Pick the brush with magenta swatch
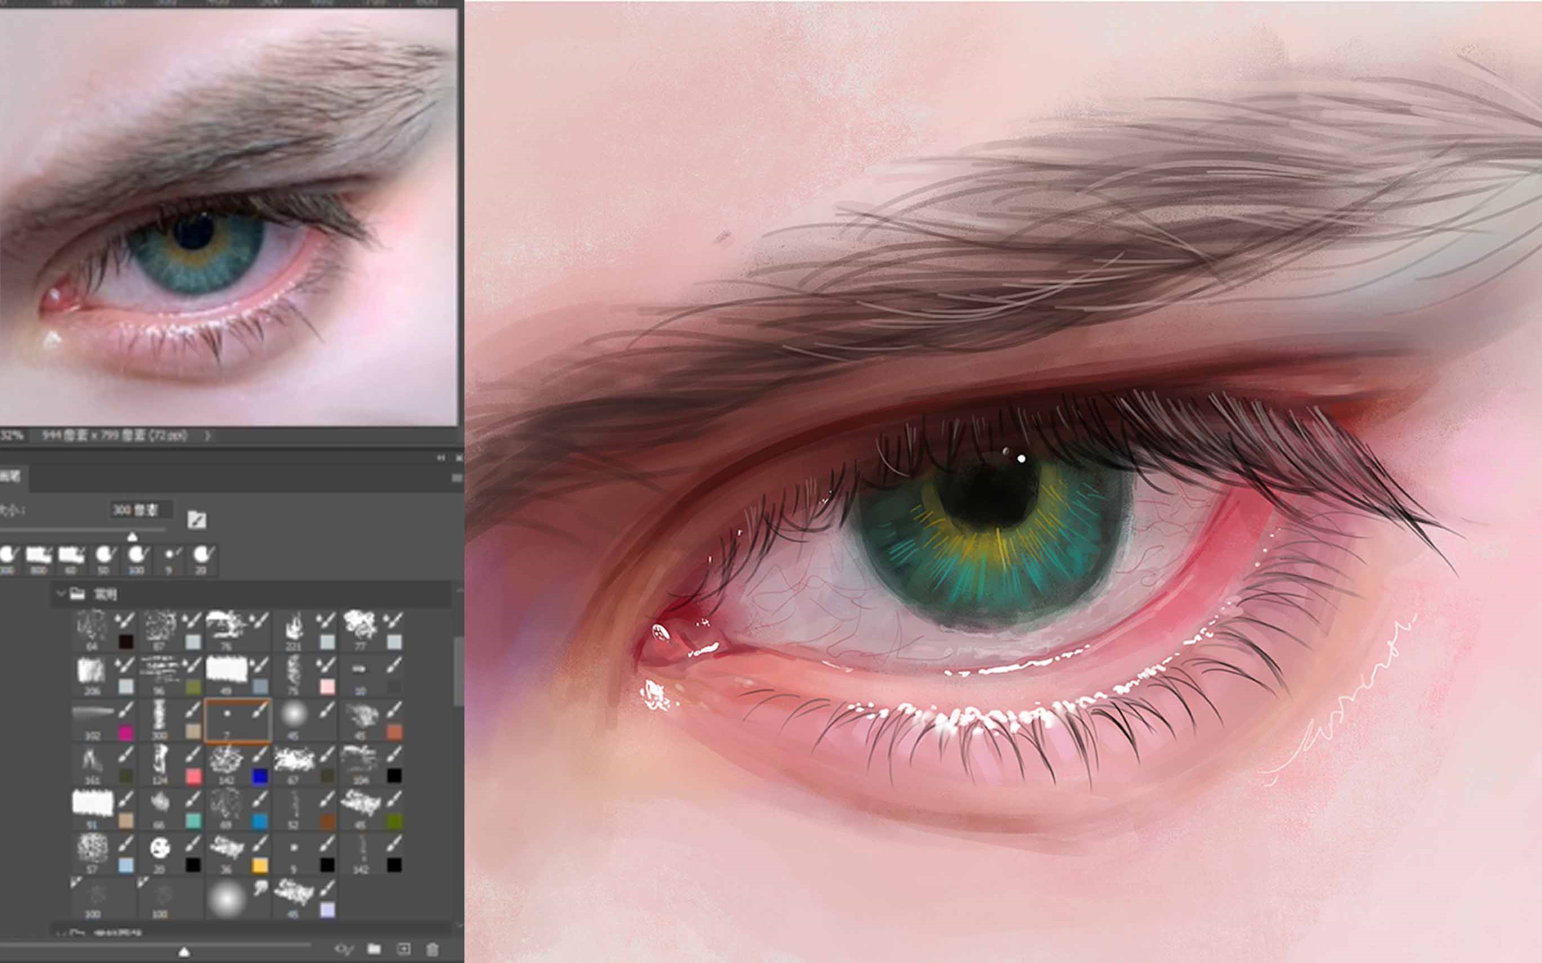Image resolution: width=1542 pixels, height=963 pixels. click(x=93, y=720)
